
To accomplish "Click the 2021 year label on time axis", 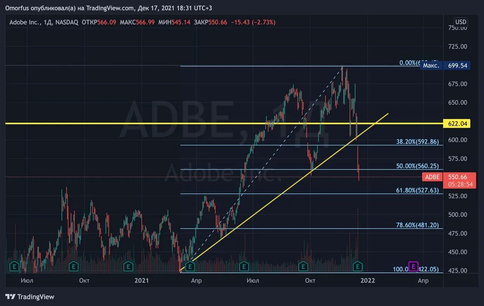I will [141, 280].
